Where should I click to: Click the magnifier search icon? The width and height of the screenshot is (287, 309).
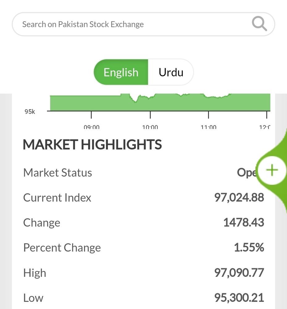pyautogui.click(x=260, y=24)
